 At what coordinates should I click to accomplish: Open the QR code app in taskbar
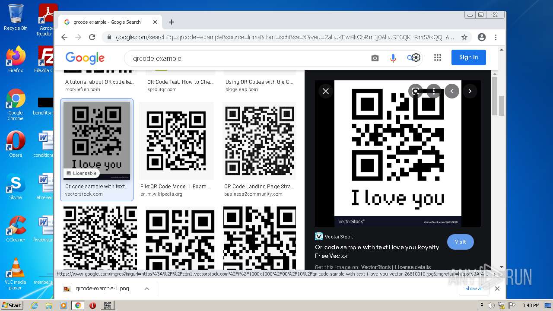pyautogui.click(x=107, y=305)
